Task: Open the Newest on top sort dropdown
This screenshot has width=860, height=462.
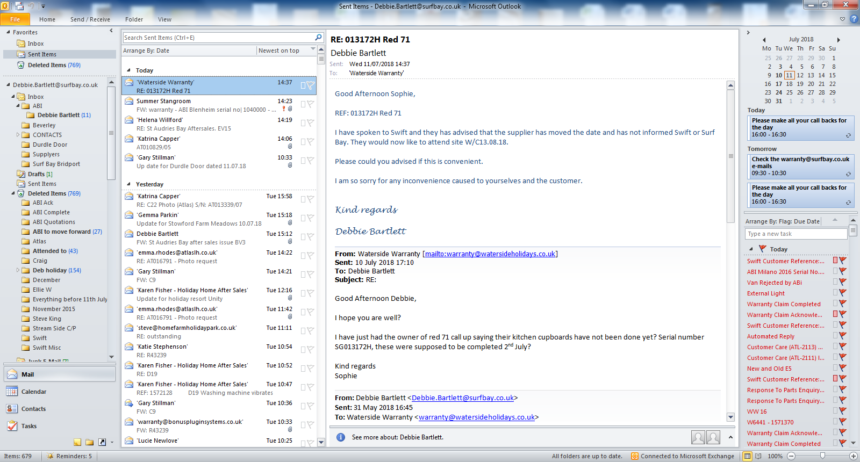Action: (313, 50)
